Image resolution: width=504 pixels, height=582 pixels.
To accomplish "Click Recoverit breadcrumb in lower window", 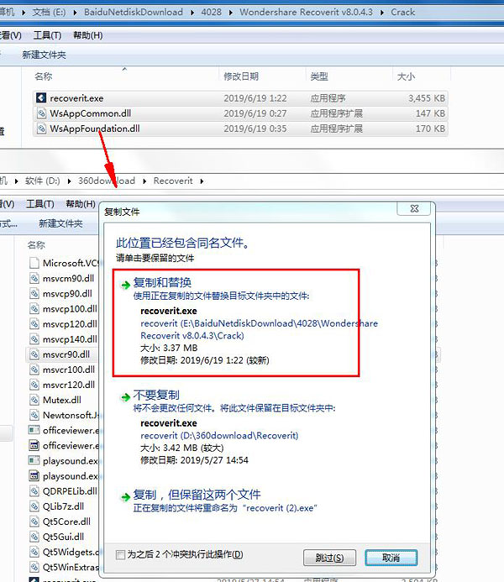I will [x=173, y=181].
